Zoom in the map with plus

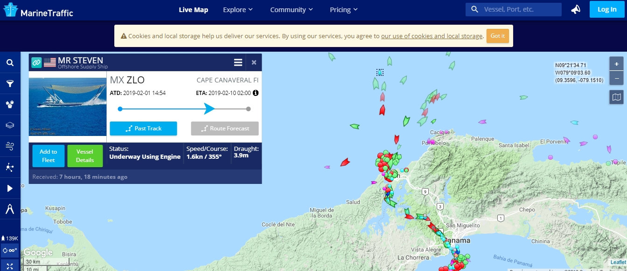[x=617, y=64]
